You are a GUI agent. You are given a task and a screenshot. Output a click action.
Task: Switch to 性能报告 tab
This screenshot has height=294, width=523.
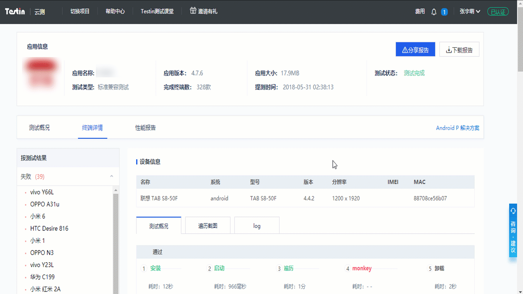click(145, 127)
